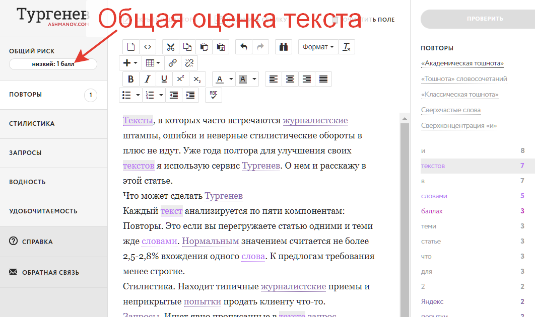The image size is (535, 317).
Task: Open Find and Replace binoculars icon
Action: tap(284, 47)
